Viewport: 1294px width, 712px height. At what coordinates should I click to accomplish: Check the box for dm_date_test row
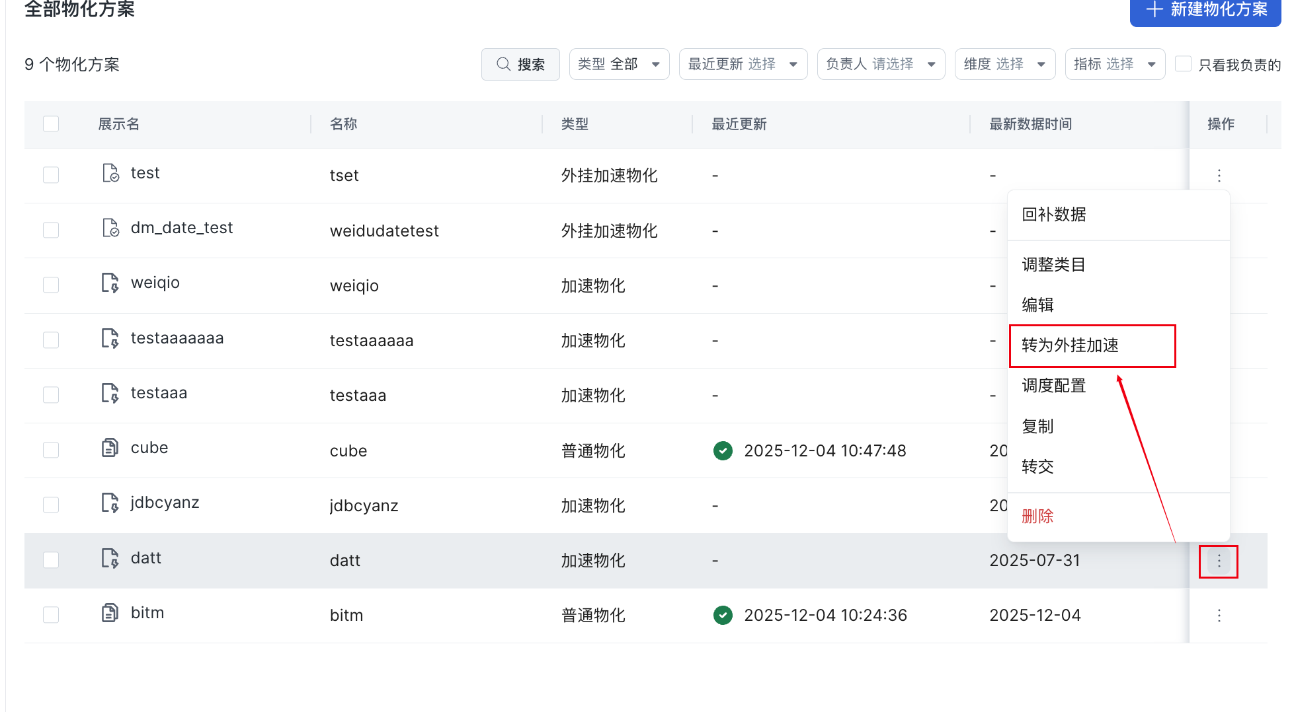pyautogui.click(x=51, y=230)
